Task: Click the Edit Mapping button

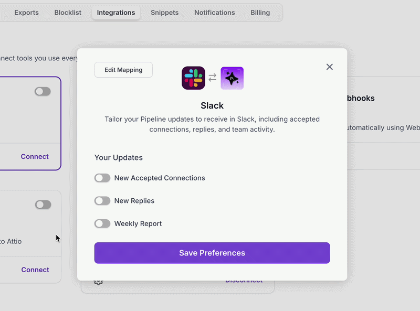Action: coord(123,70)
